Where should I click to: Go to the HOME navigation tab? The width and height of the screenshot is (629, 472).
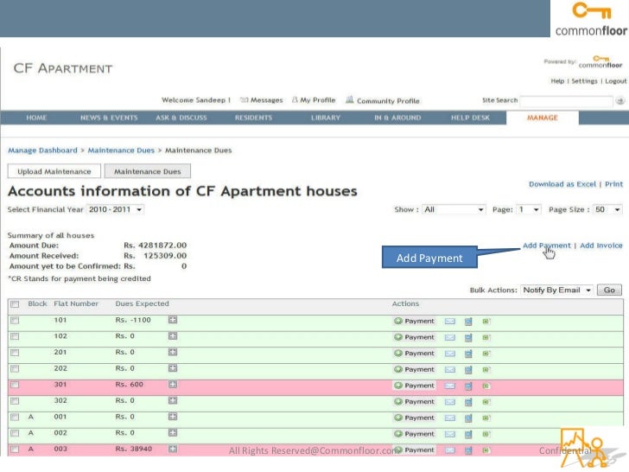pos(36,118)
